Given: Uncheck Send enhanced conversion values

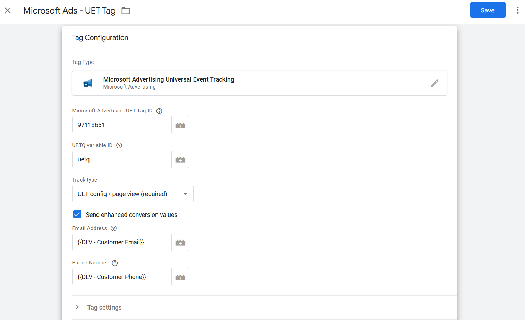Looking at the screenshot, I should (77, 214).
